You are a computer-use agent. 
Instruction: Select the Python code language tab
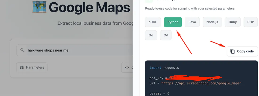pos(173,22)
